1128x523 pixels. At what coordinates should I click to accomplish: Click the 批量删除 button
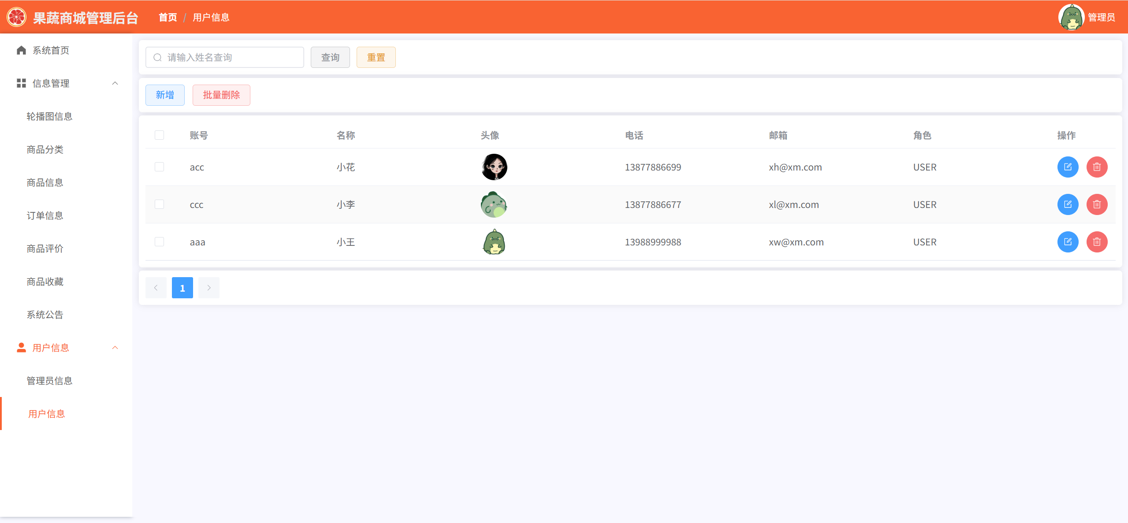221,95
